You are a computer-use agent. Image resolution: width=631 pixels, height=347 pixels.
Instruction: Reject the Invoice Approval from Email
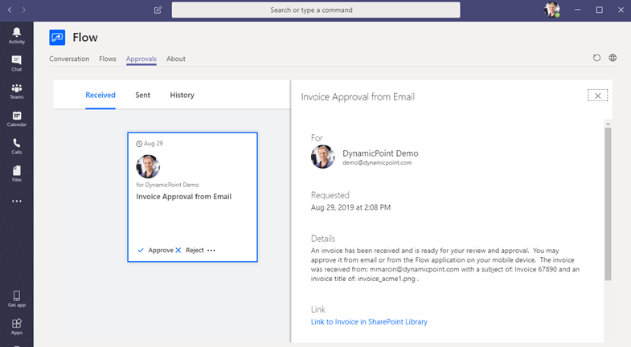pyautogui.click(x=195, y=250)
